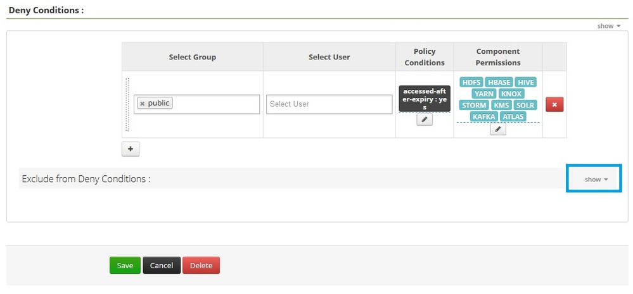Click the ATLAS permission tag
This screenshot has height=294, width=633.
(513, 117)
